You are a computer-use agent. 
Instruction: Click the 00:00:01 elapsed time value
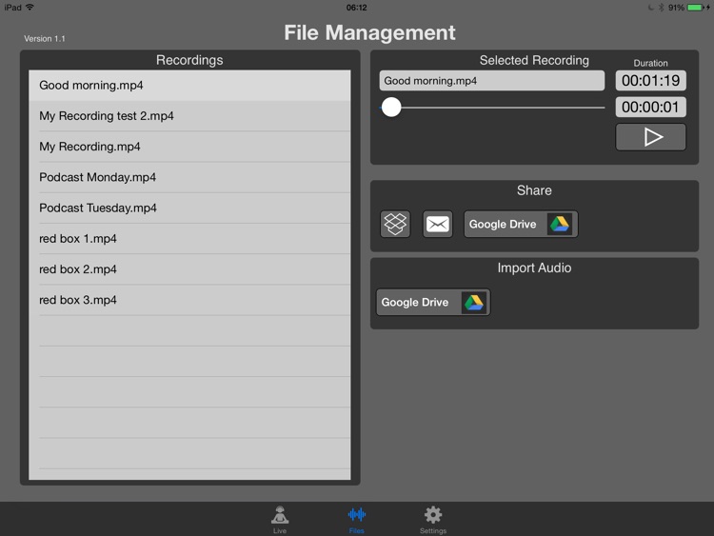coord(651,107)
